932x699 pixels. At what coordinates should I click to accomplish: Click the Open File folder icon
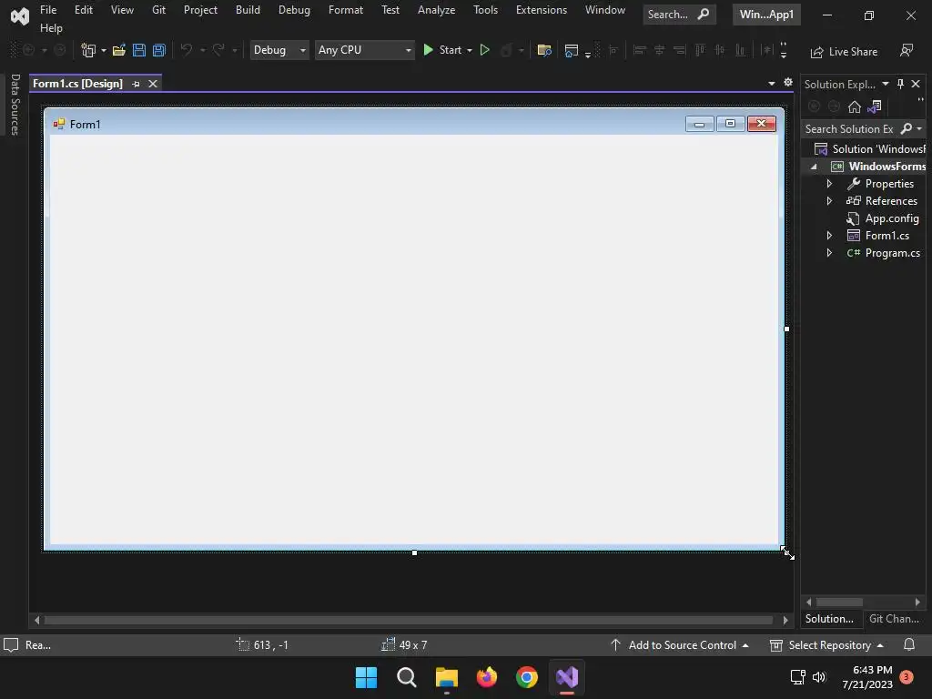119,51
